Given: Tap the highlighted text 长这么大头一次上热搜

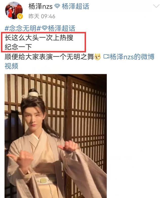Looking at the screenshot, I should pyautogui.click(x=39, y=38).
